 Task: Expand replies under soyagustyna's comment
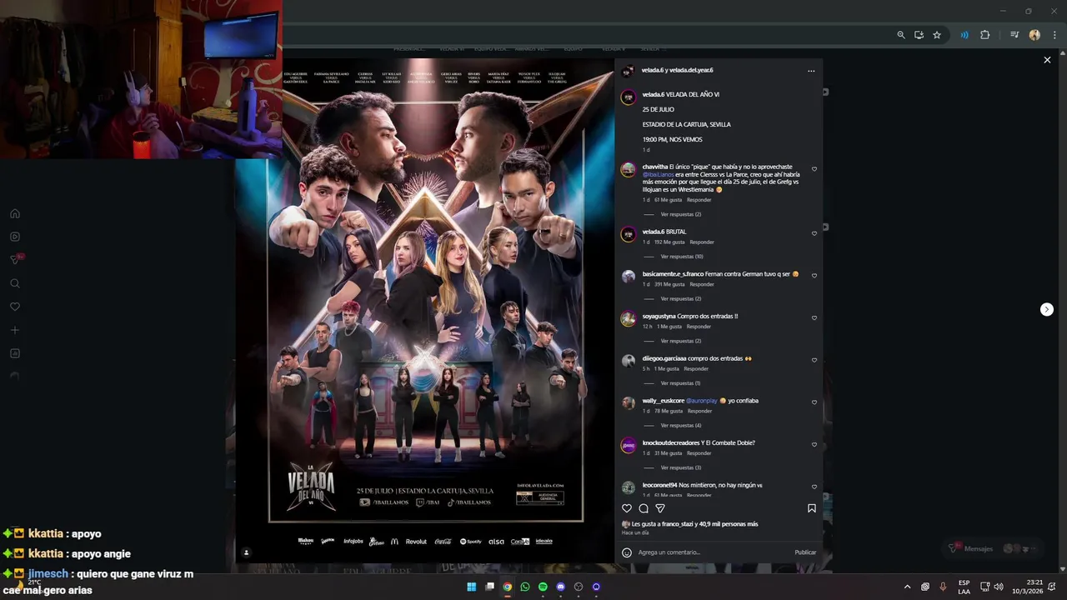(681, 341)
